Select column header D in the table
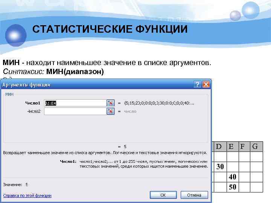Viewport: 271px width, 203px height. pyautogui.click(x=220, y=147)
